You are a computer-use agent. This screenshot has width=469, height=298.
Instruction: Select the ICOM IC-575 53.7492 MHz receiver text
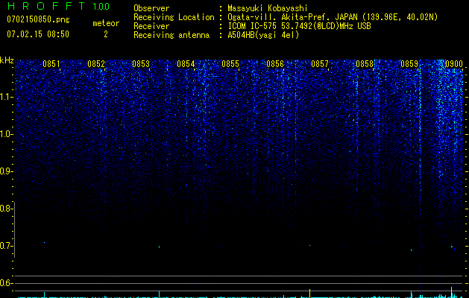coord(299,26)
